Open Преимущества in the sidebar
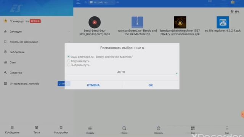This screenshot has width=244, height=137. click(37, 21)
